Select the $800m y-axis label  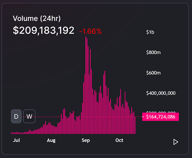[153, 53]
